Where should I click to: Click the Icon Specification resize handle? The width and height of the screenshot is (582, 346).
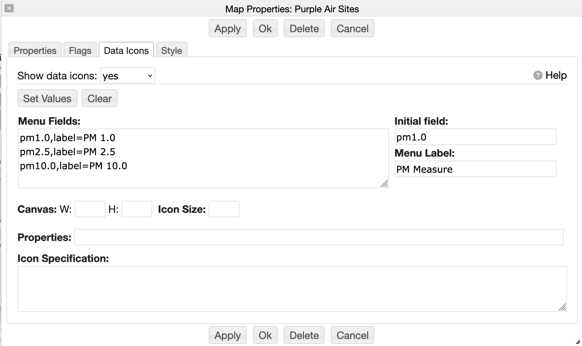pos(562,307)
